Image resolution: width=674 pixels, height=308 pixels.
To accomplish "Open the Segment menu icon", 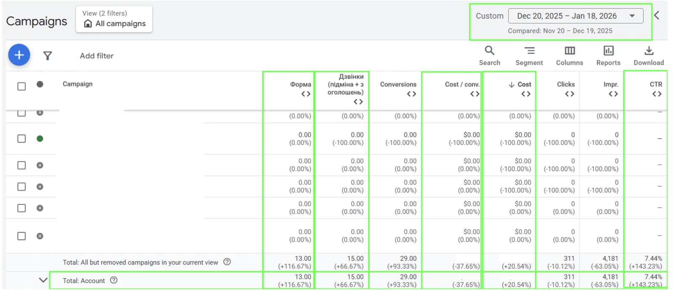I will pyautogui.click(x=529, y=56).
